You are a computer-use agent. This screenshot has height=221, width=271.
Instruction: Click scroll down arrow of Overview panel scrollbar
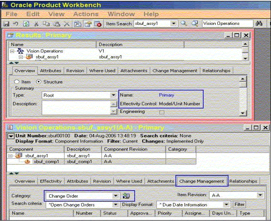tap(243, 113)
